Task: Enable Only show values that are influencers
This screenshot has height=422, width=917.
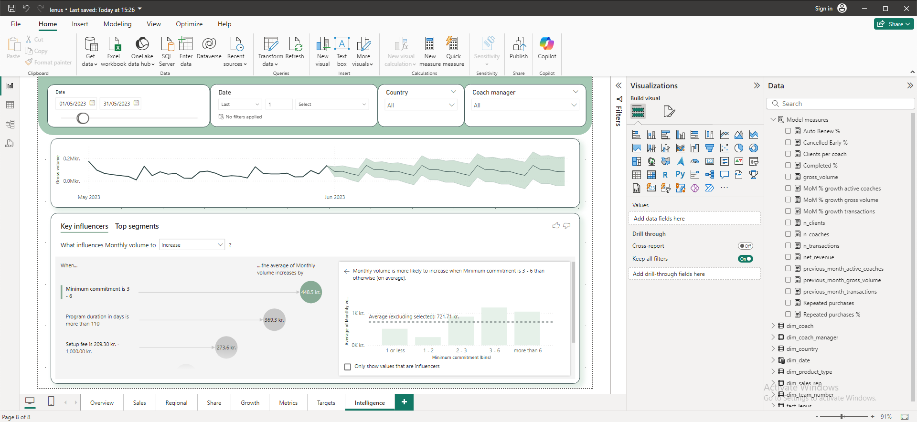Action: click(348, 367)
